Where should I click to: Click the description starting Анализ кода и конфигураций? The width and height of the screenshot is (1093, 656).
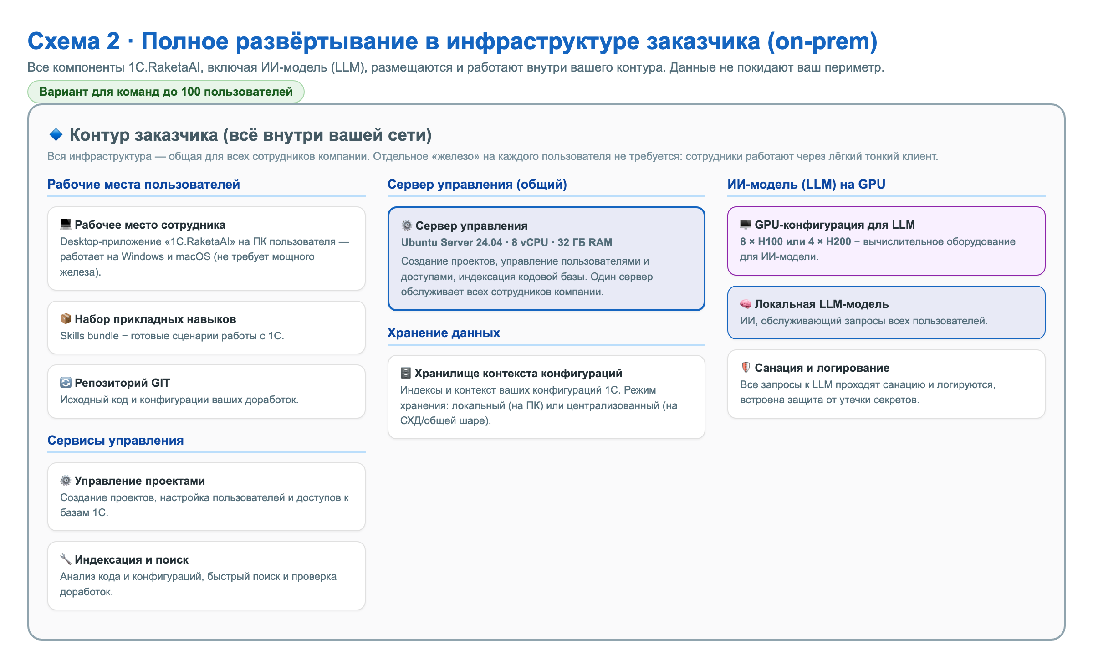(199, 584)
